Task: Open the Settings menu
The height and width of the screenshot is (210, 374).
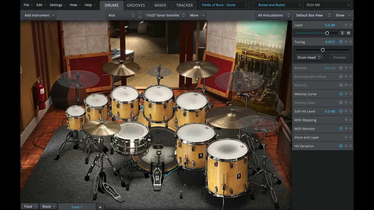Action: pos(58,5)
